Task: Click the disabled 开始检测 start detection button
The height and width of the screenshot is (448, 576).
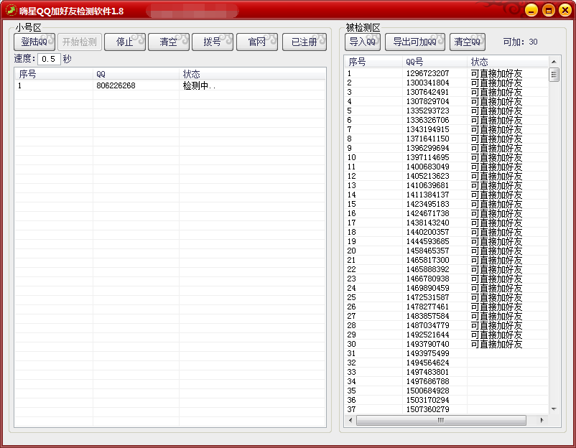Action: [79, 42]
